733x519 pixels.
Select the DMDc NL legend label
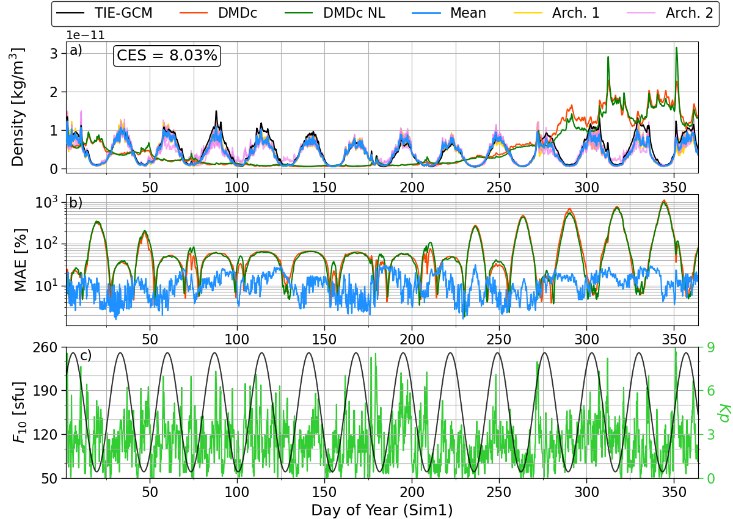pyautogui.click(x=354, y=13)
